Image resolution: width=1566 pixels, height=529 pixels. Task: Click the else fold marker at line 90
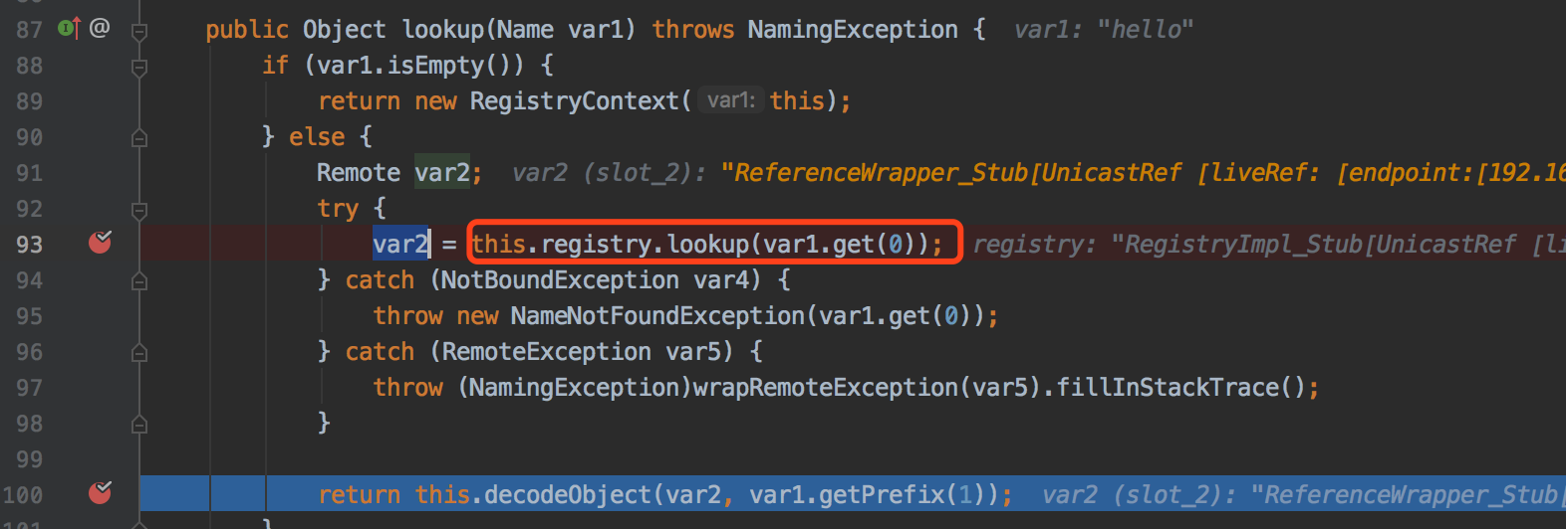pyautogui.click(x=139, y=138)
